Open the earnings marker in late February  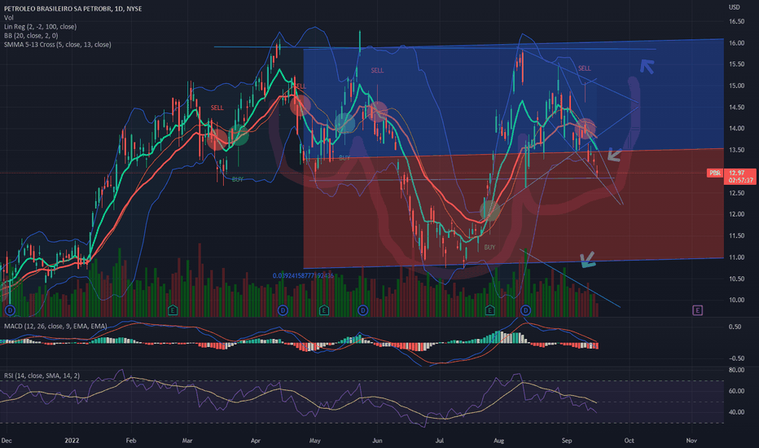click(173, 310)
